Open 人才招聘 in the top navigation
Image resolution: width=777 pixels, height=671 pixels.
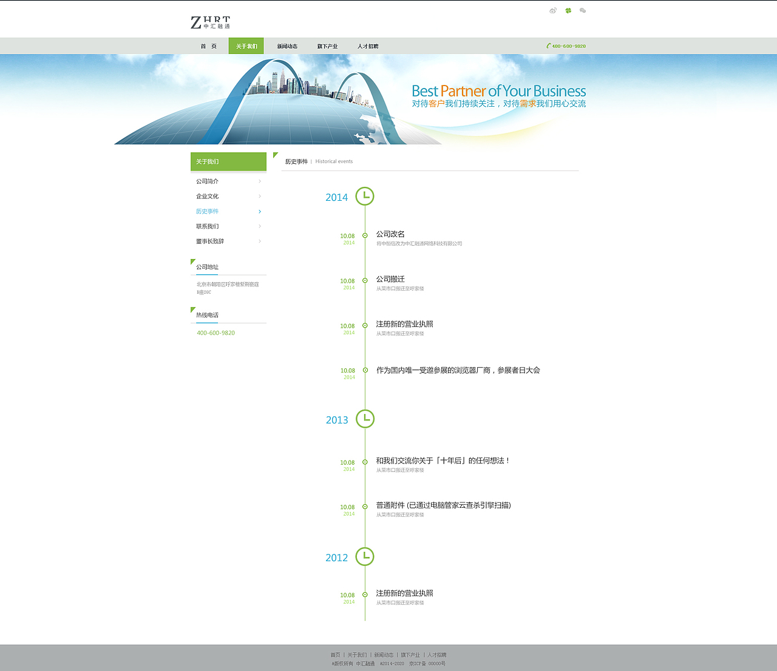coord(368,46)
